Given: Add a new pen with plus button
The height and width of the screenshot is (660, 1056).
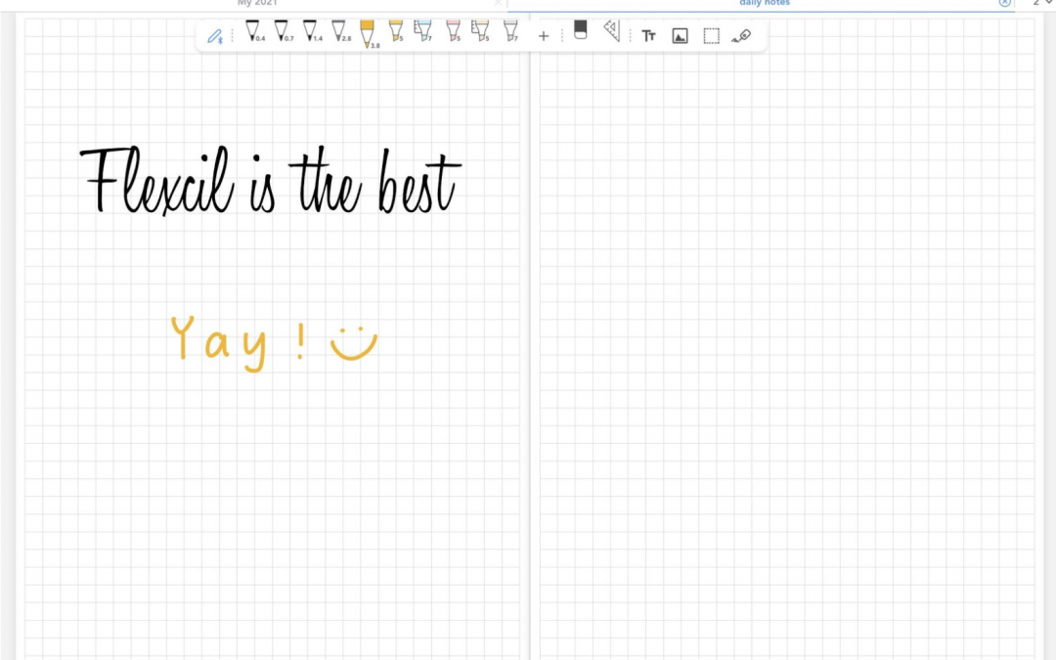Looking at the screenshot, I should click(x=544, y=36).
